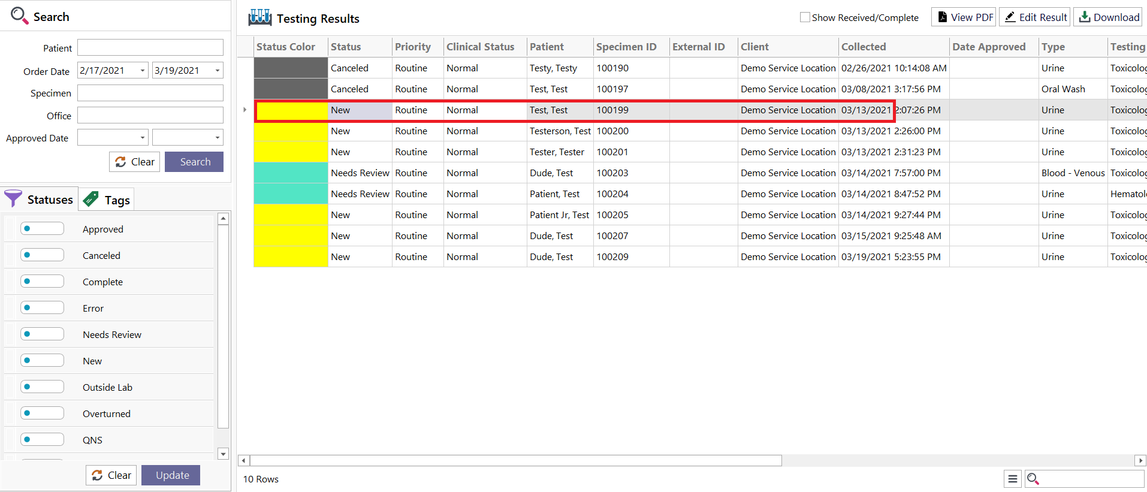
Task: Switch to the Tags tab
Action: tap(106, 200)
